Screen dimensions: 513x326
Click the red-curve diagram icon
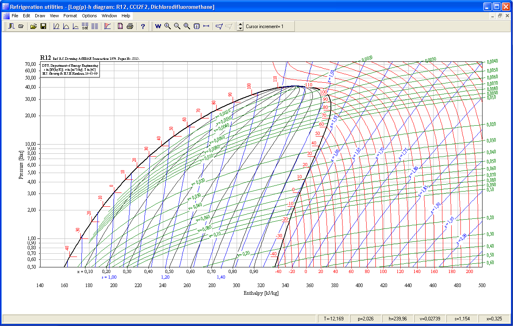pos(107,26)
